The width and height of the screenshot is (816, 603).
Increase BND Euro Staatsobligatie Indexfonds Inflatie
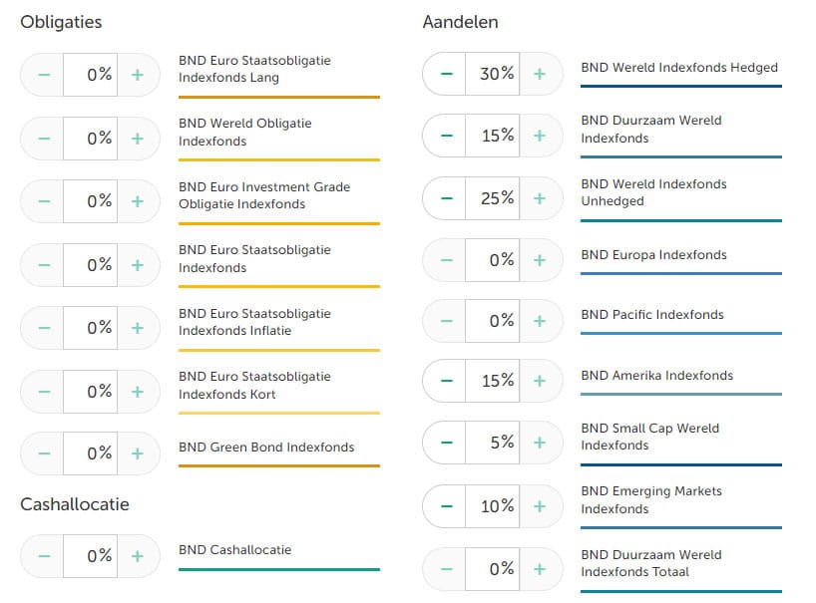tap(138, 328)
